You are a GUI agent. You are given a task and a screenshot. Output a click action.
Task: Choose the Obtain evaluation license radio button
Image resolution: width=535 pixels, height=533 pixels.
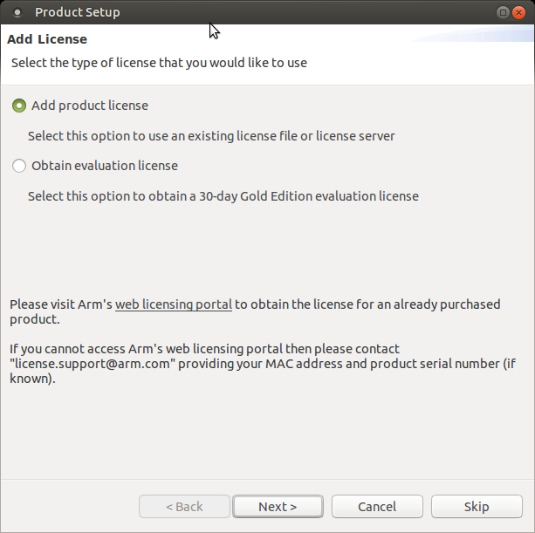pyautogui.click(x=19, y=166)
